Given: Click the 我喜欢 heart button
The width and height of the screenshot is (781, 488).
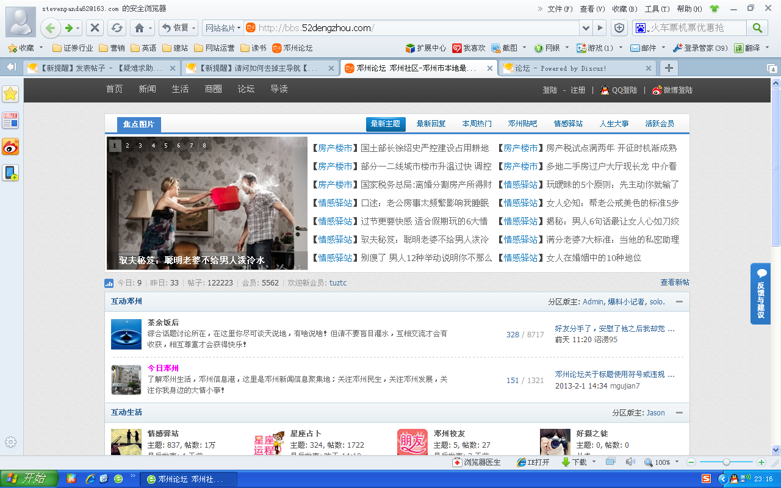Looking at the screenshot, I should [x=469, y=48].
